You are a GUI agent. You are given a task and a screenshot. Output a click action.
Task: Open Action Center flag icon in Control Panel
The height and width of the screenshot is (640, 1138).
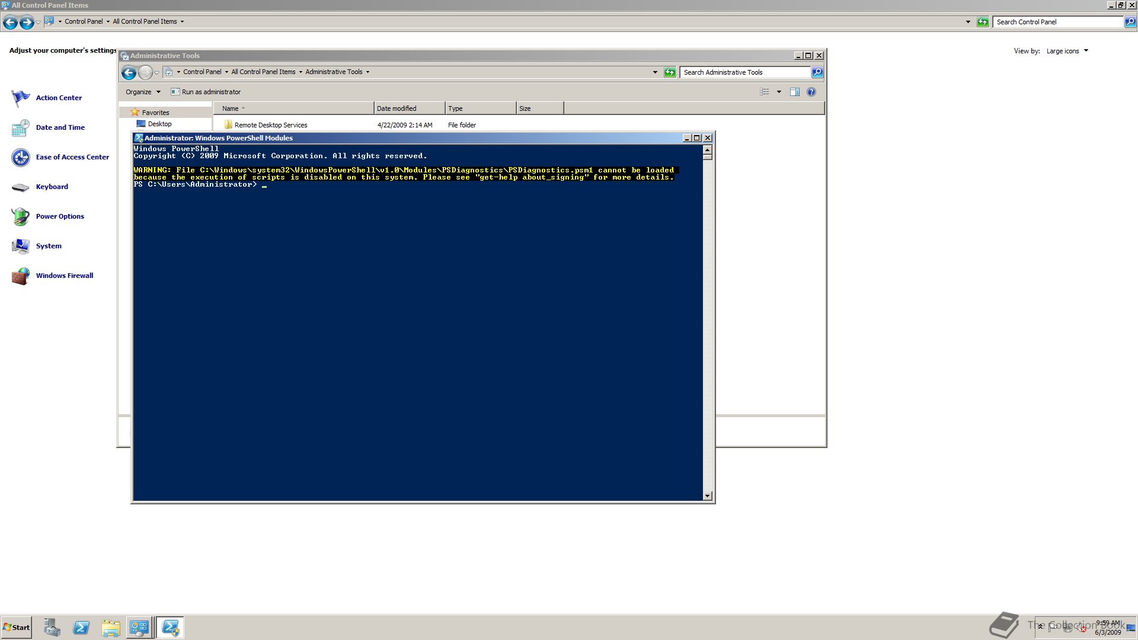point(21,98)
